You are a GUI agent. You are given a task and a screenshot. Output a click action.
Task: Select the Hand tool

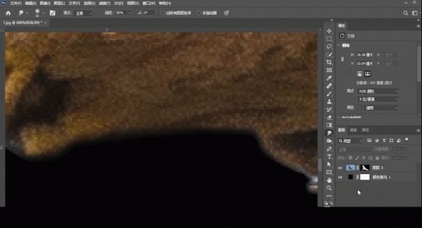point(329,180)
